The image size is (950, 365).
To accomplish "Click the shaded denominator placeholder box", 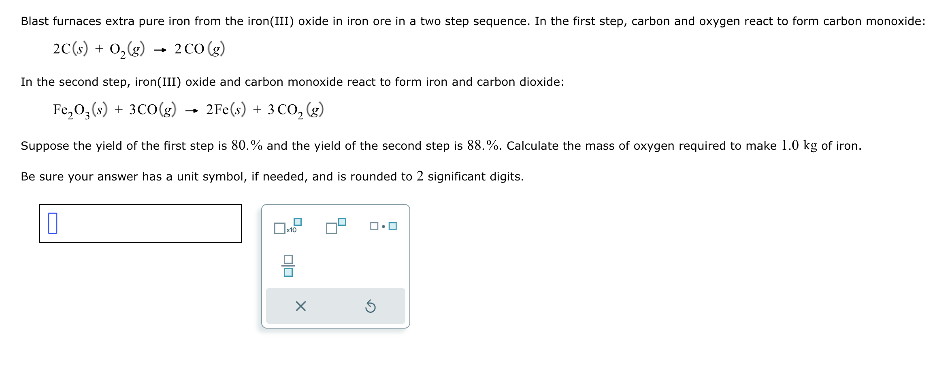I will click(x=288, y=272).
